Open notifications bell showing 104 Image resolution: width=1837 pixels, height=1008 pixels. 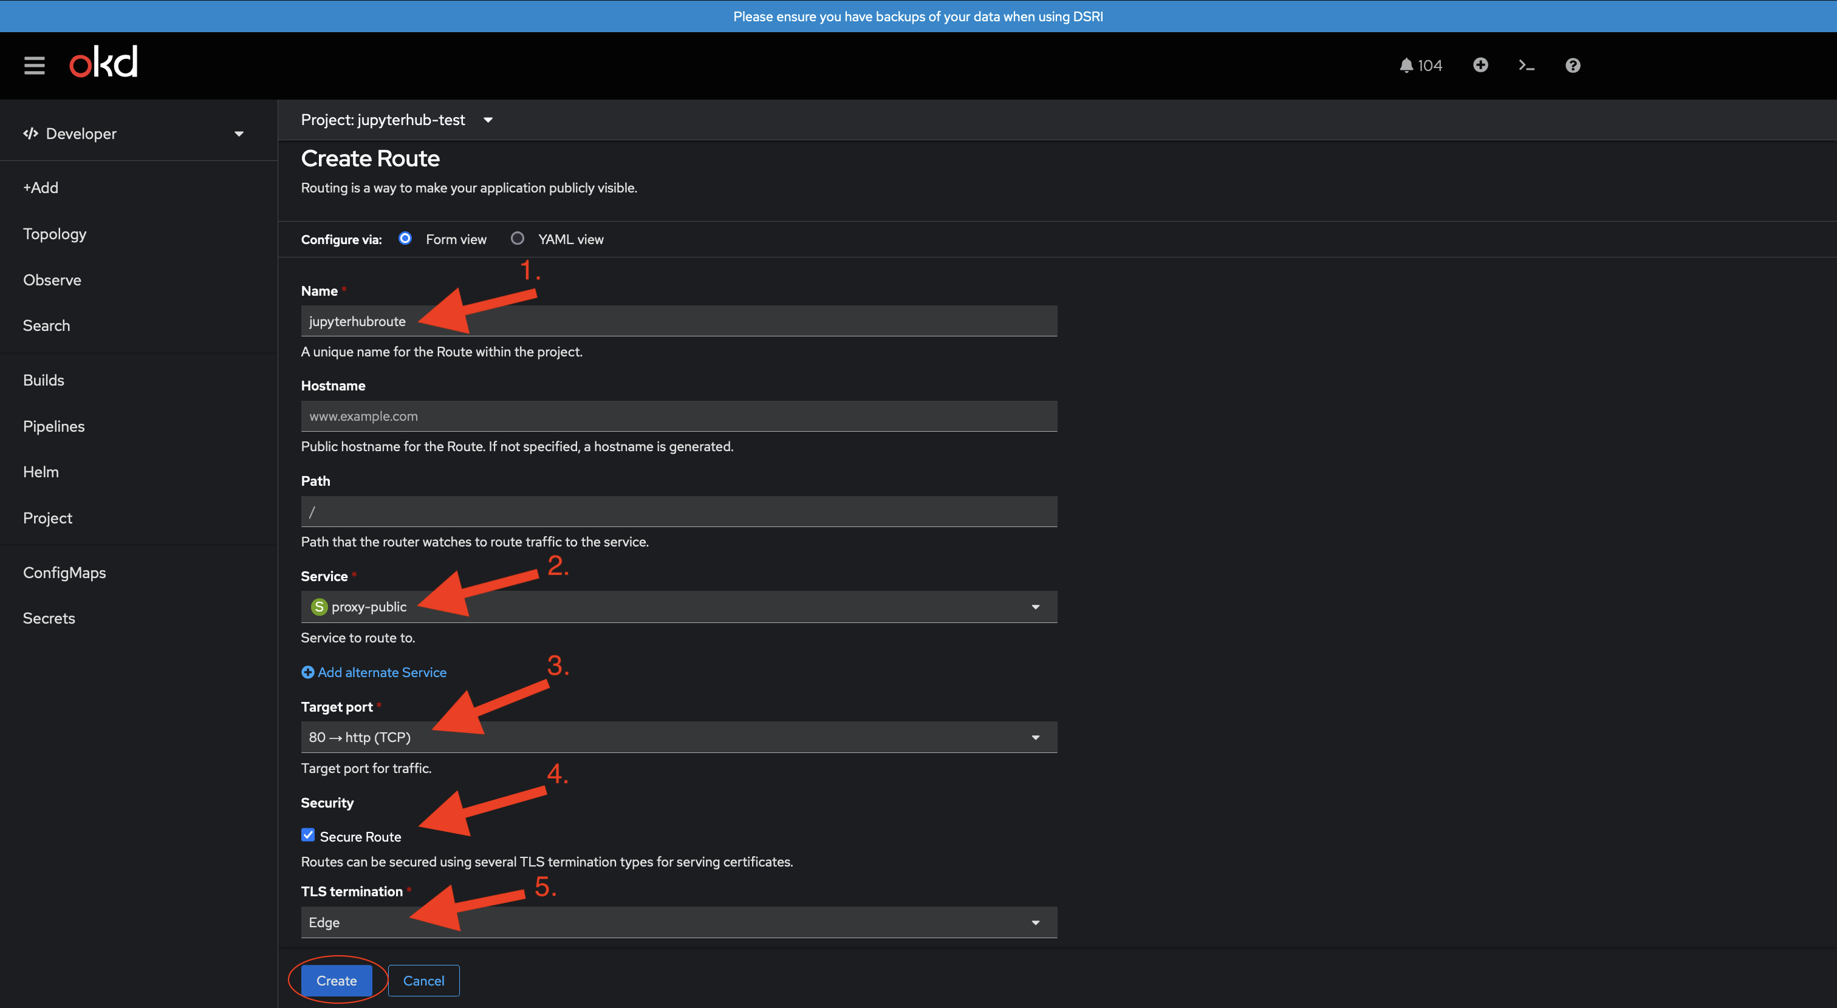click(1420, 66)
